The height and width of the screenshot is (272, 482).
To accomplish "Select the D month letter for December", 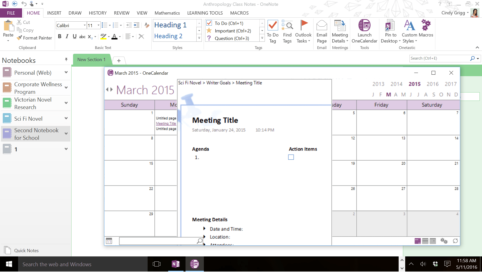I will (456, 95).
